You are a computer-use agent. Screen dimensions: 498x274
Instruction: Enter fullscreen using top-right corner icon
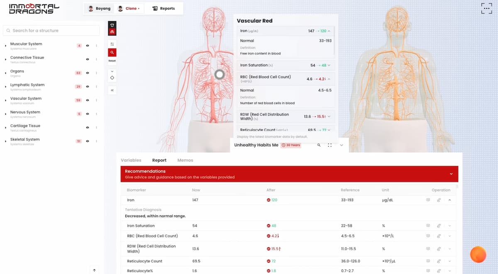486,8
